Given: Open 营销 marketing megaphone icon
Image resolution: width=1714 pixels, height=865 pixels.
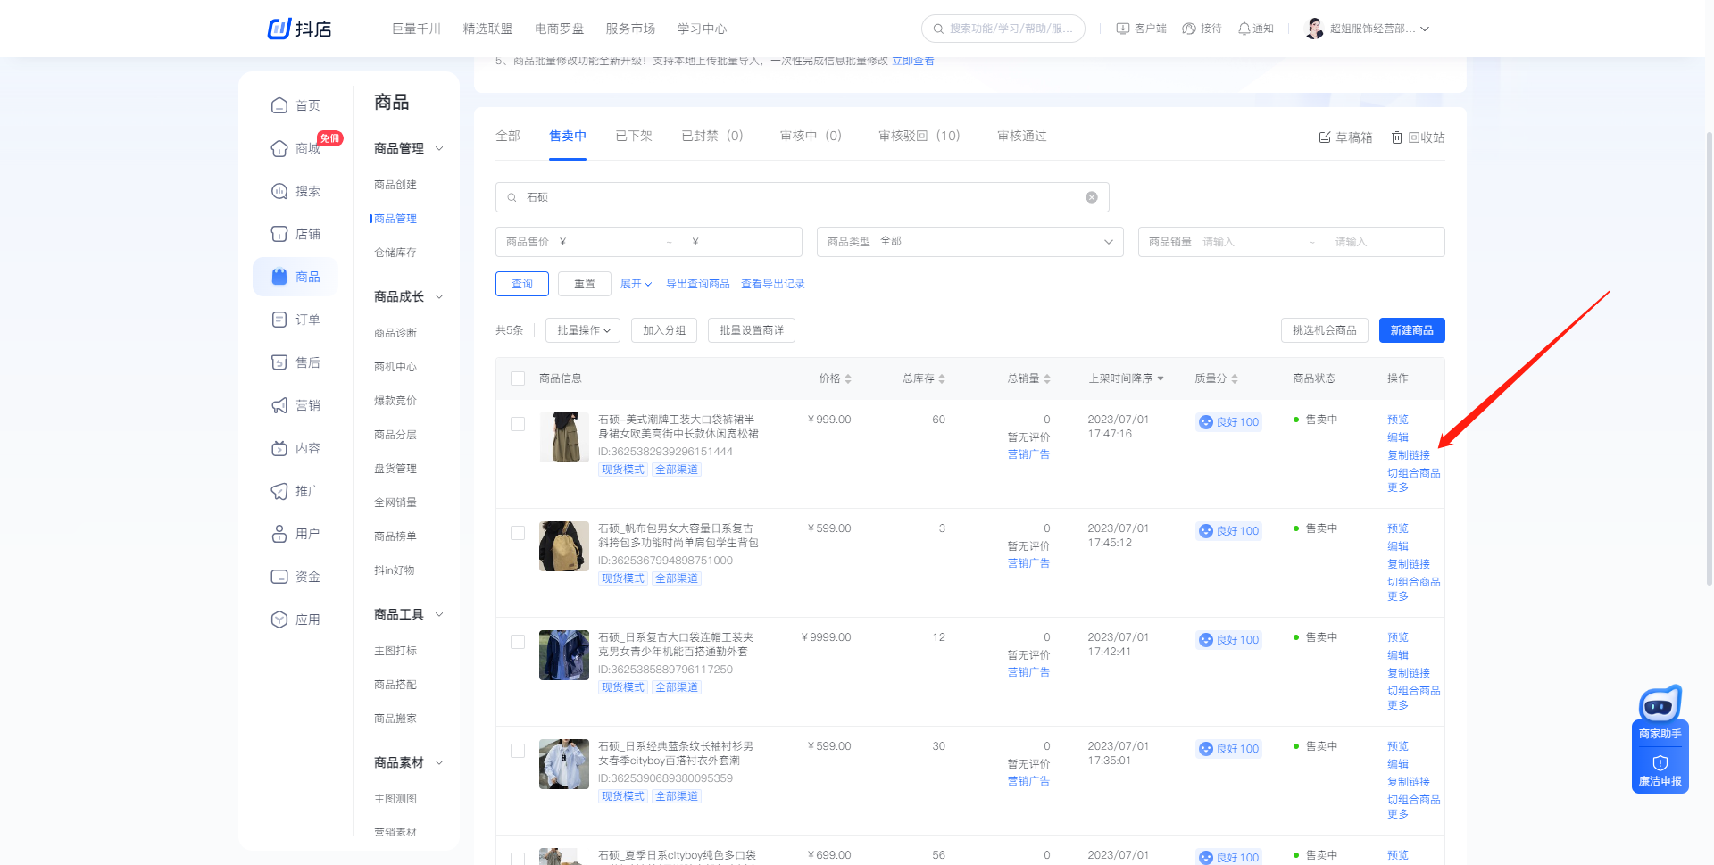Looking at the screenshot, I should [279, 405].
